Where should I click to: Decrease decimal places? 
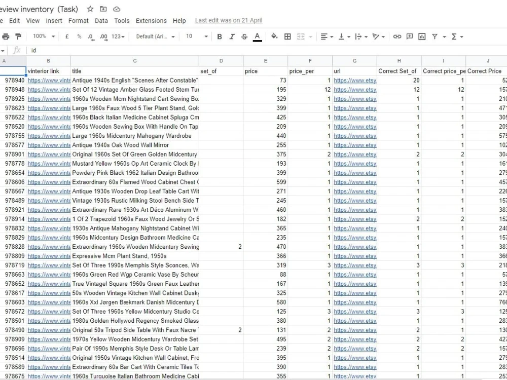(91, 37)
